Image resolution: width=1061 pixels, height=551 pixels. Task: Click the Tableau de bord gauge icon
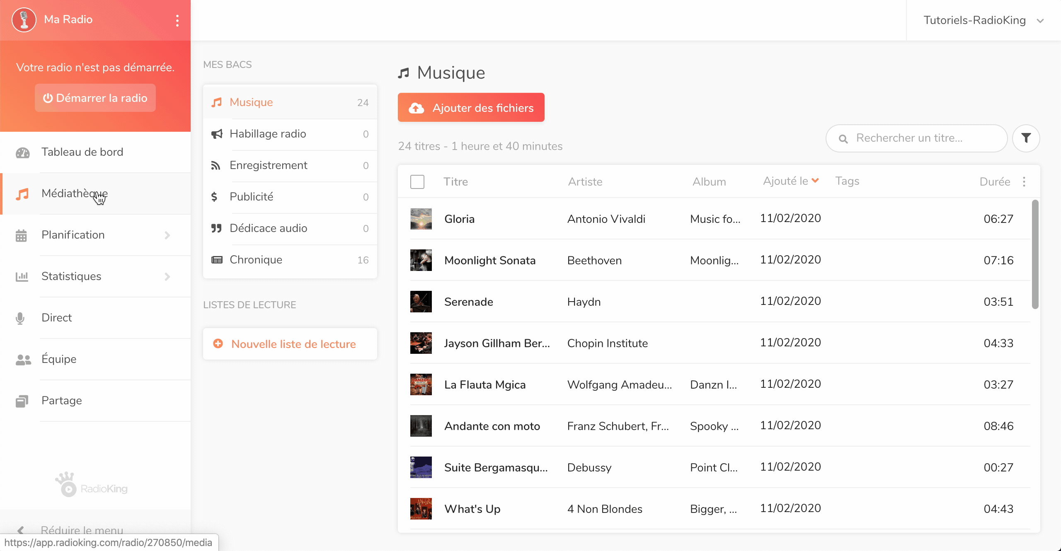point(22,152)
